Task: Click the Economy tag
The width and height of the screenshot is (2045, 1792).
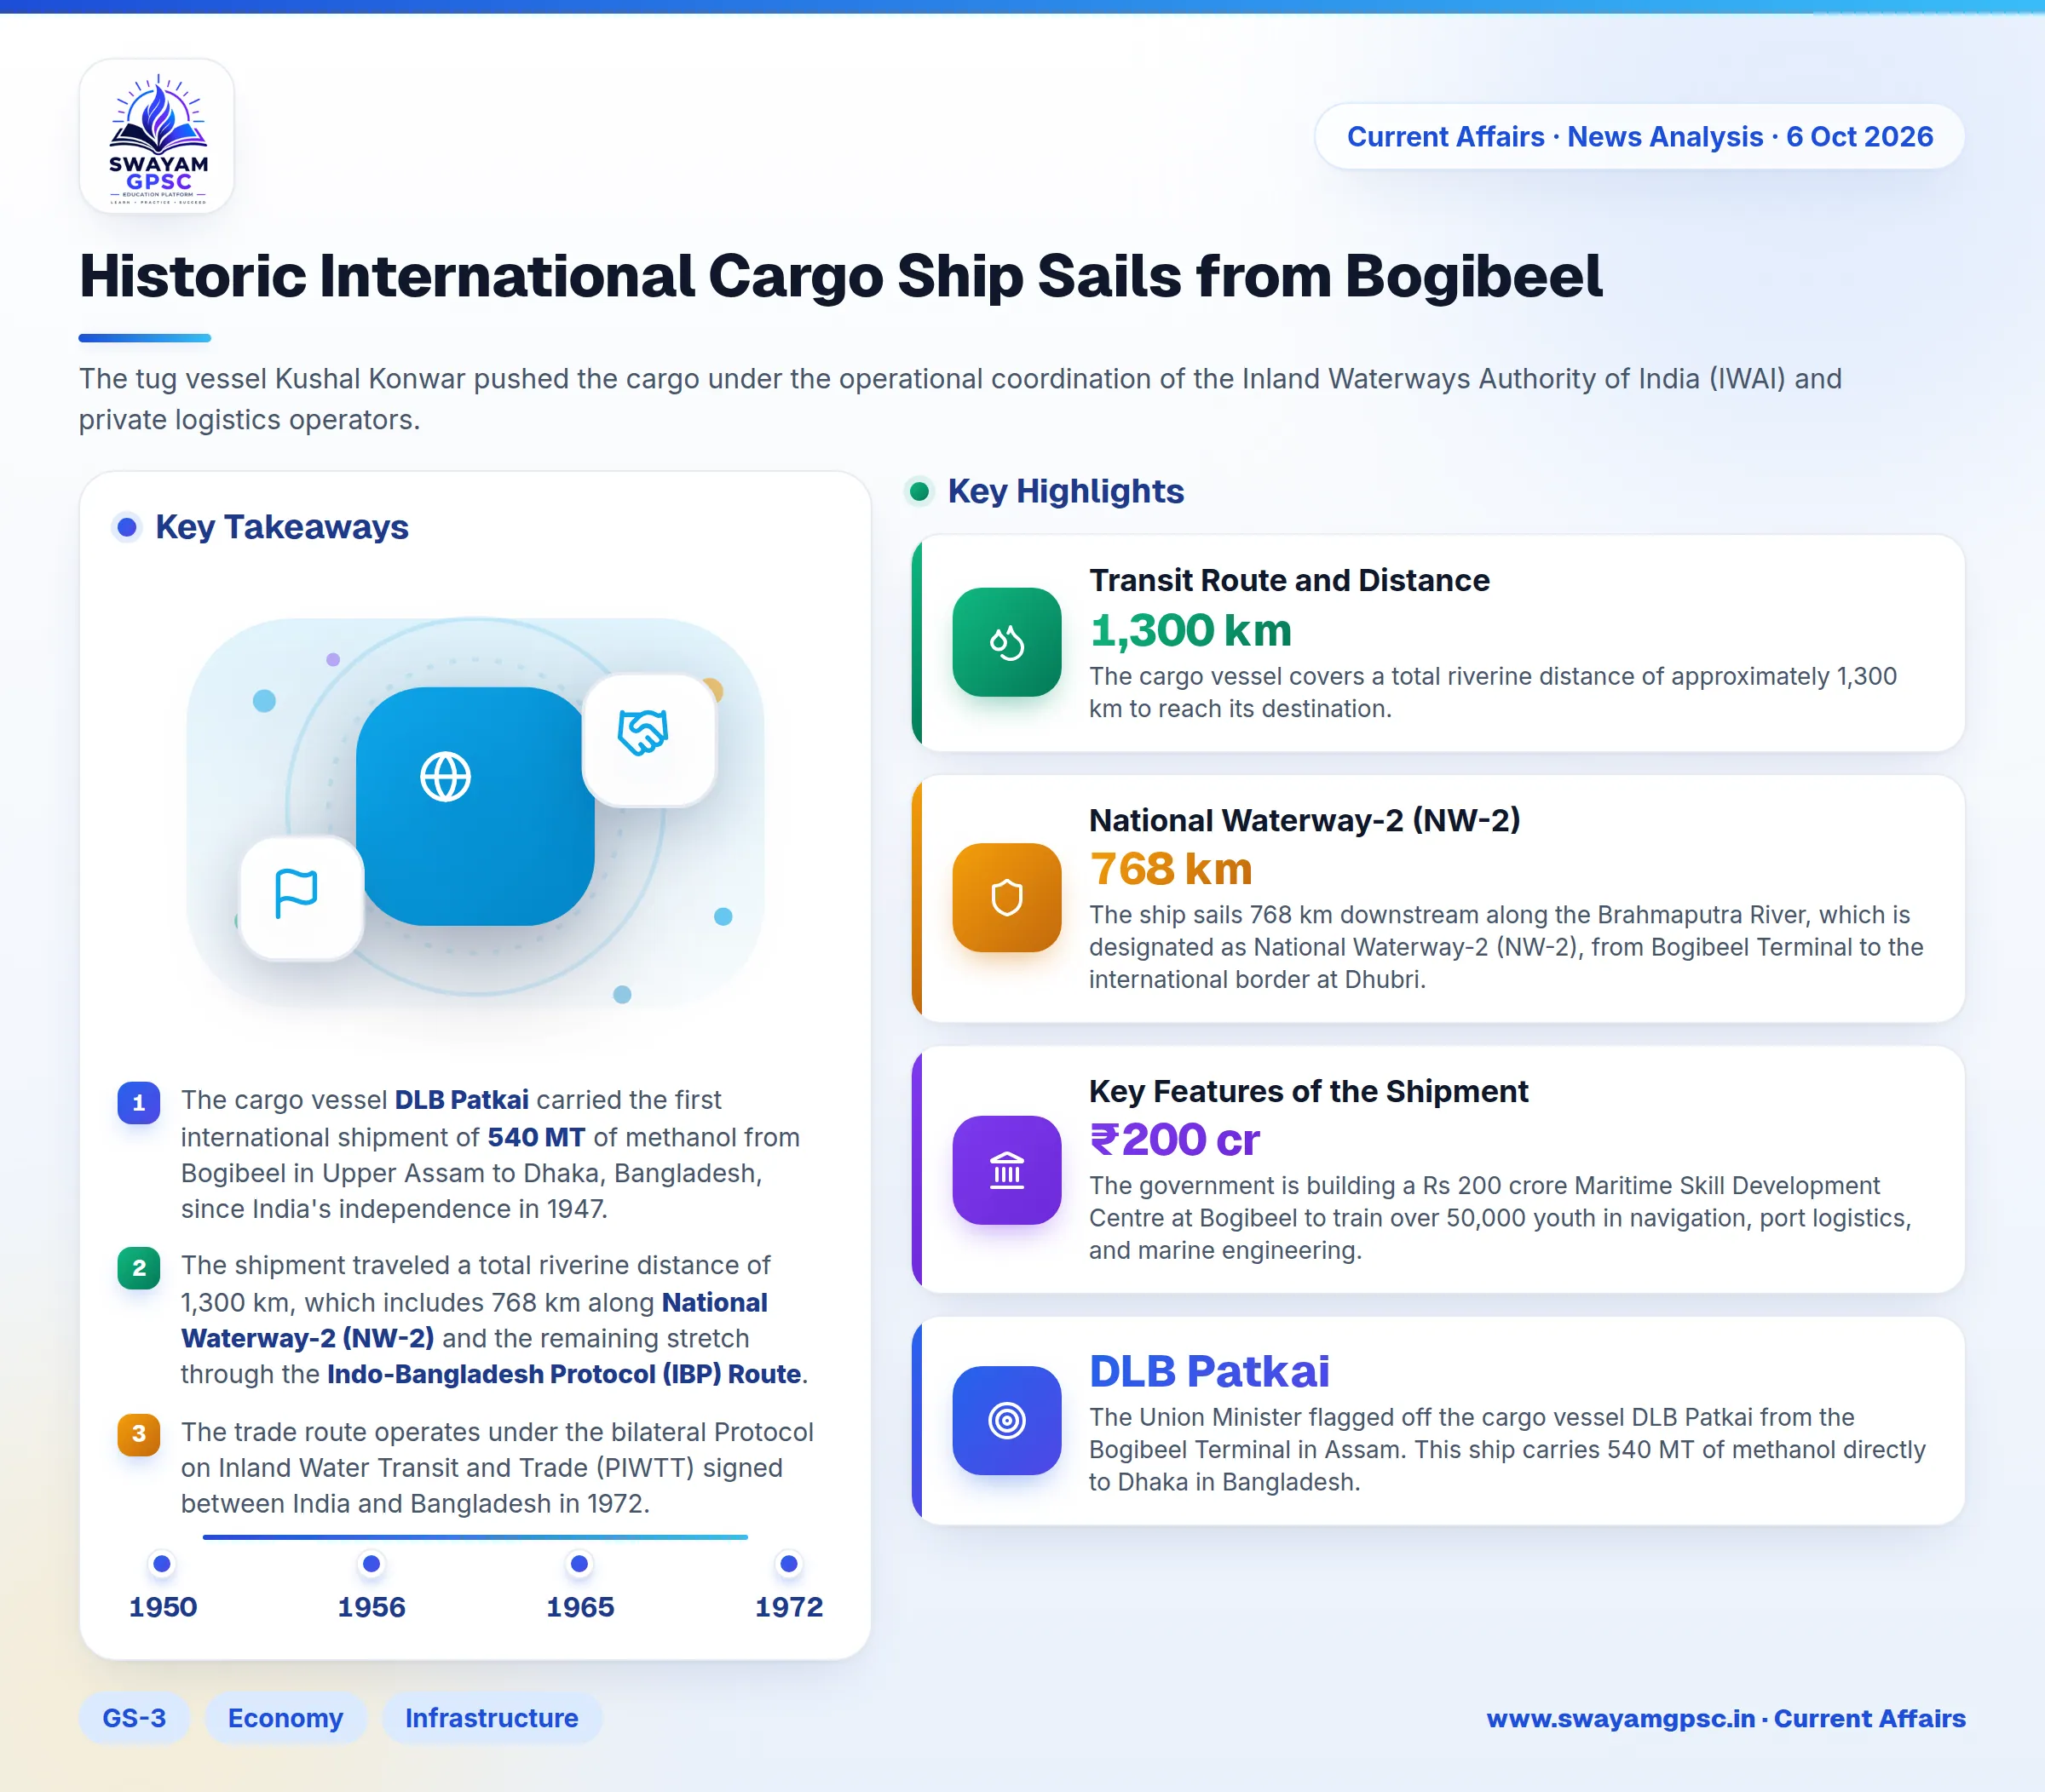Action: pyautogui.click(x=285, y=1718)
